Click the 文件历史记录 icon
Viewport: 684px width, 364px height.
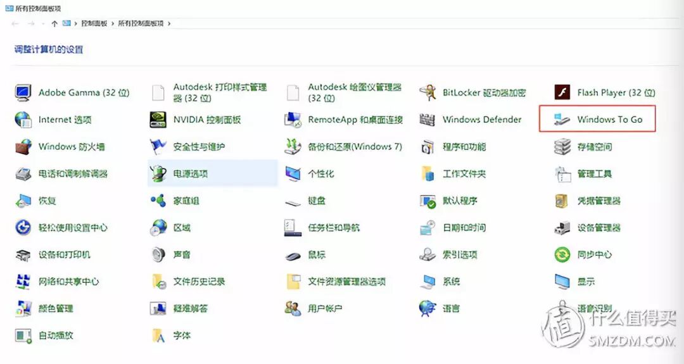coord(158,282)
